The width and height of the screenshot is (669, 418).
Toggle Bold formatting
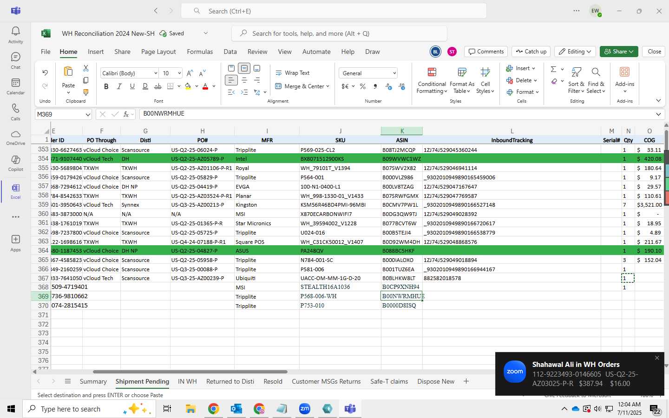[106, 86]
